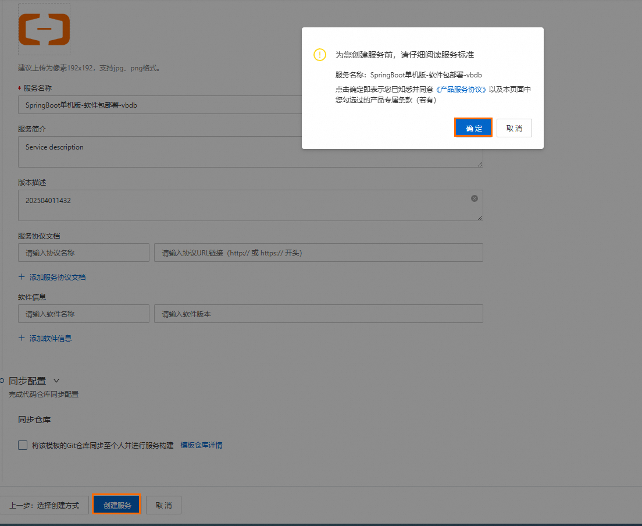
Task: Clear the 版本描述 field with the clear icon
Action: point(474,198)
